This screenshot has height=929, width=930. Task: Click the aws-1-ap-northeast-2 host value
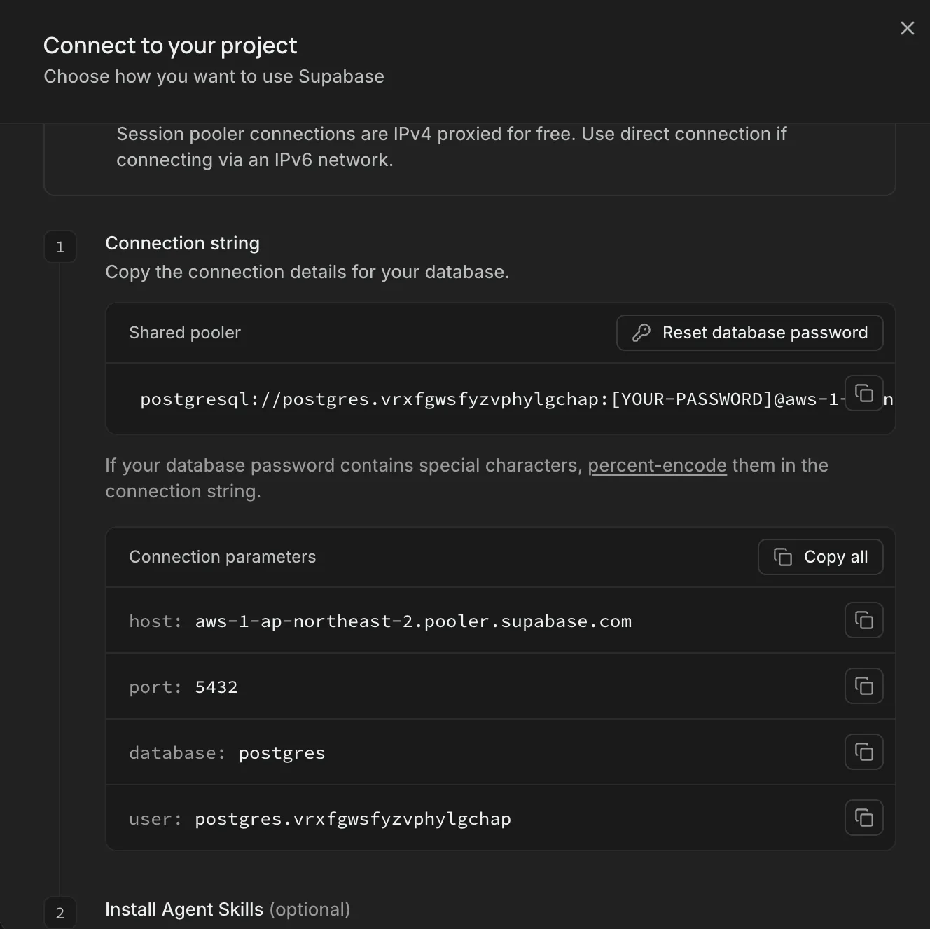[413, 621]
